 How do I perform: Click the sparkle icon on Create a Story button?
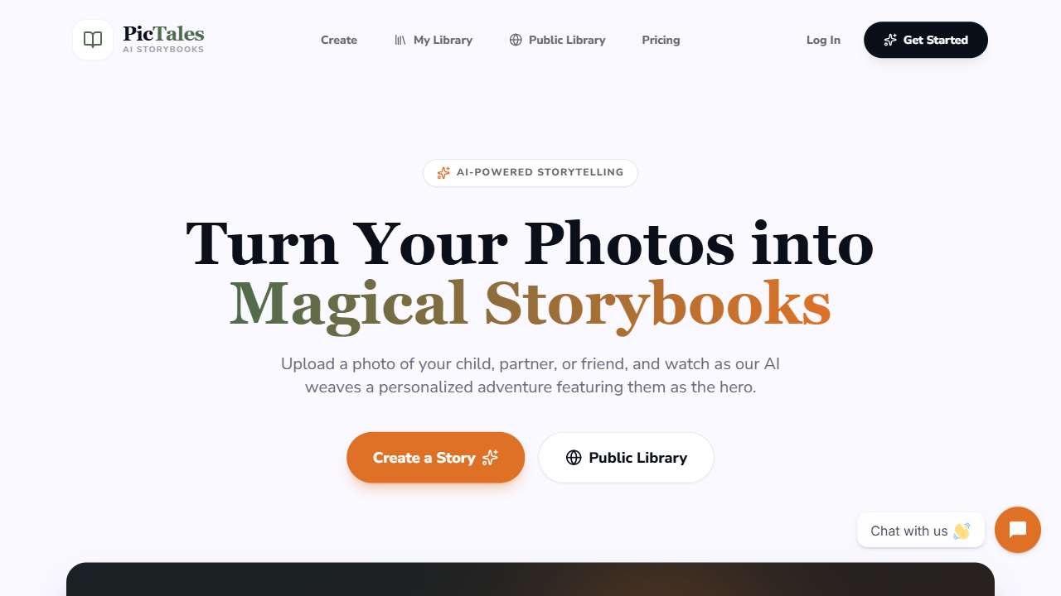click(490, 458)
